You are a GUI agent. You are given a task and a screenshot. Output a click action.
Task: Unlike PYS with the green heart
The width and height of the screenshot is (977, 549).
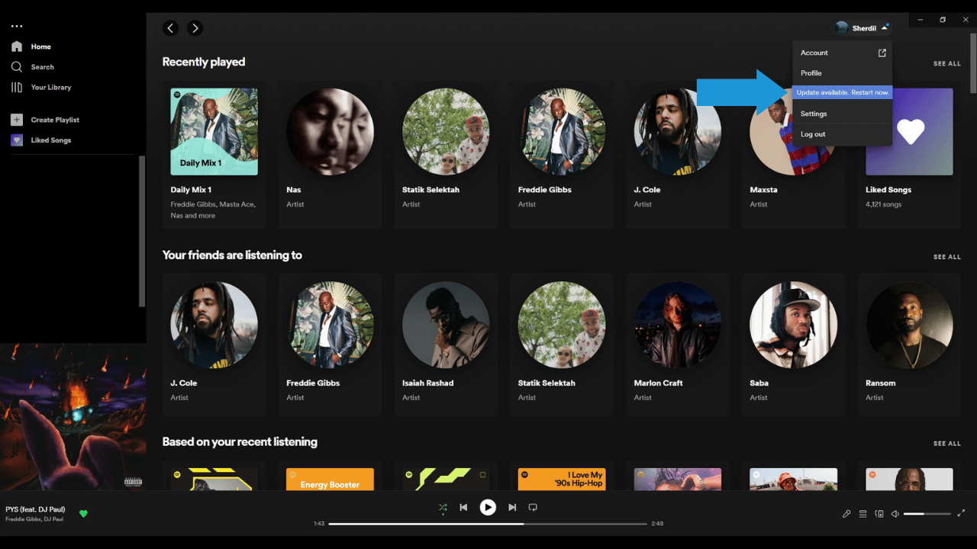tap(83, 514)
